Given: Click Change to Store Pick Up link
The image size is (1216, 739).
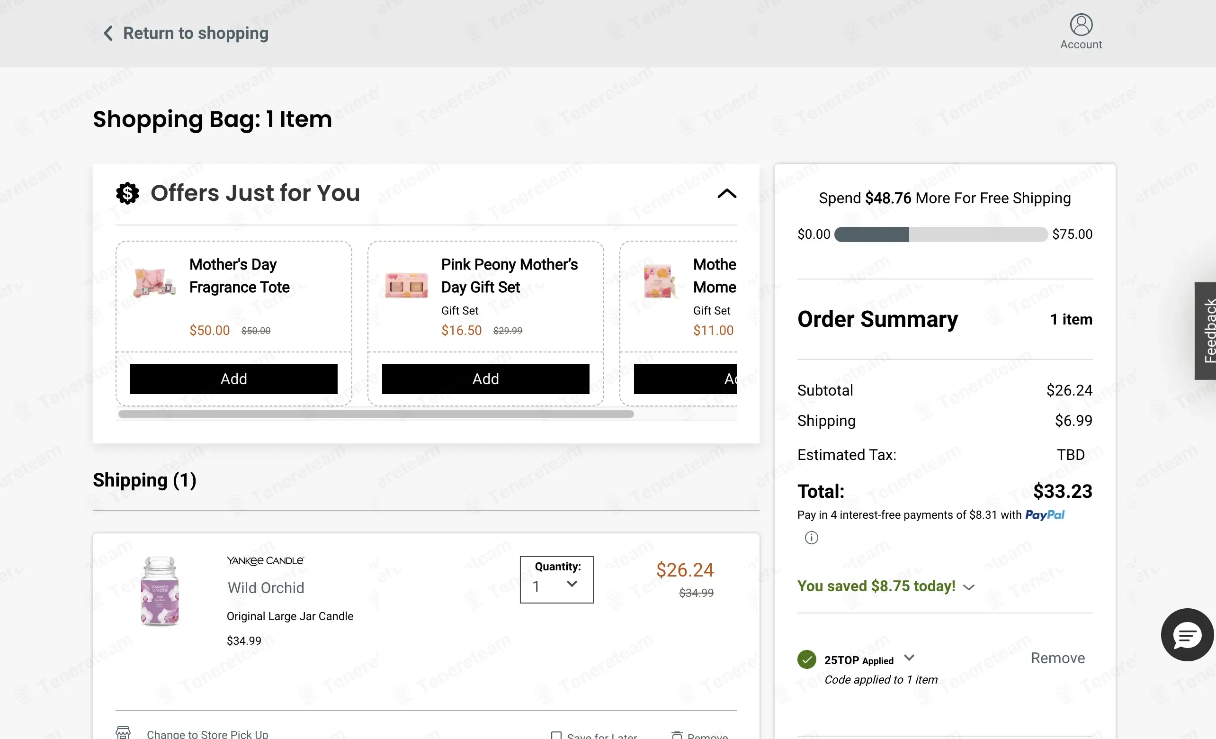Looking at the screenshot, I should coord(207,734).
